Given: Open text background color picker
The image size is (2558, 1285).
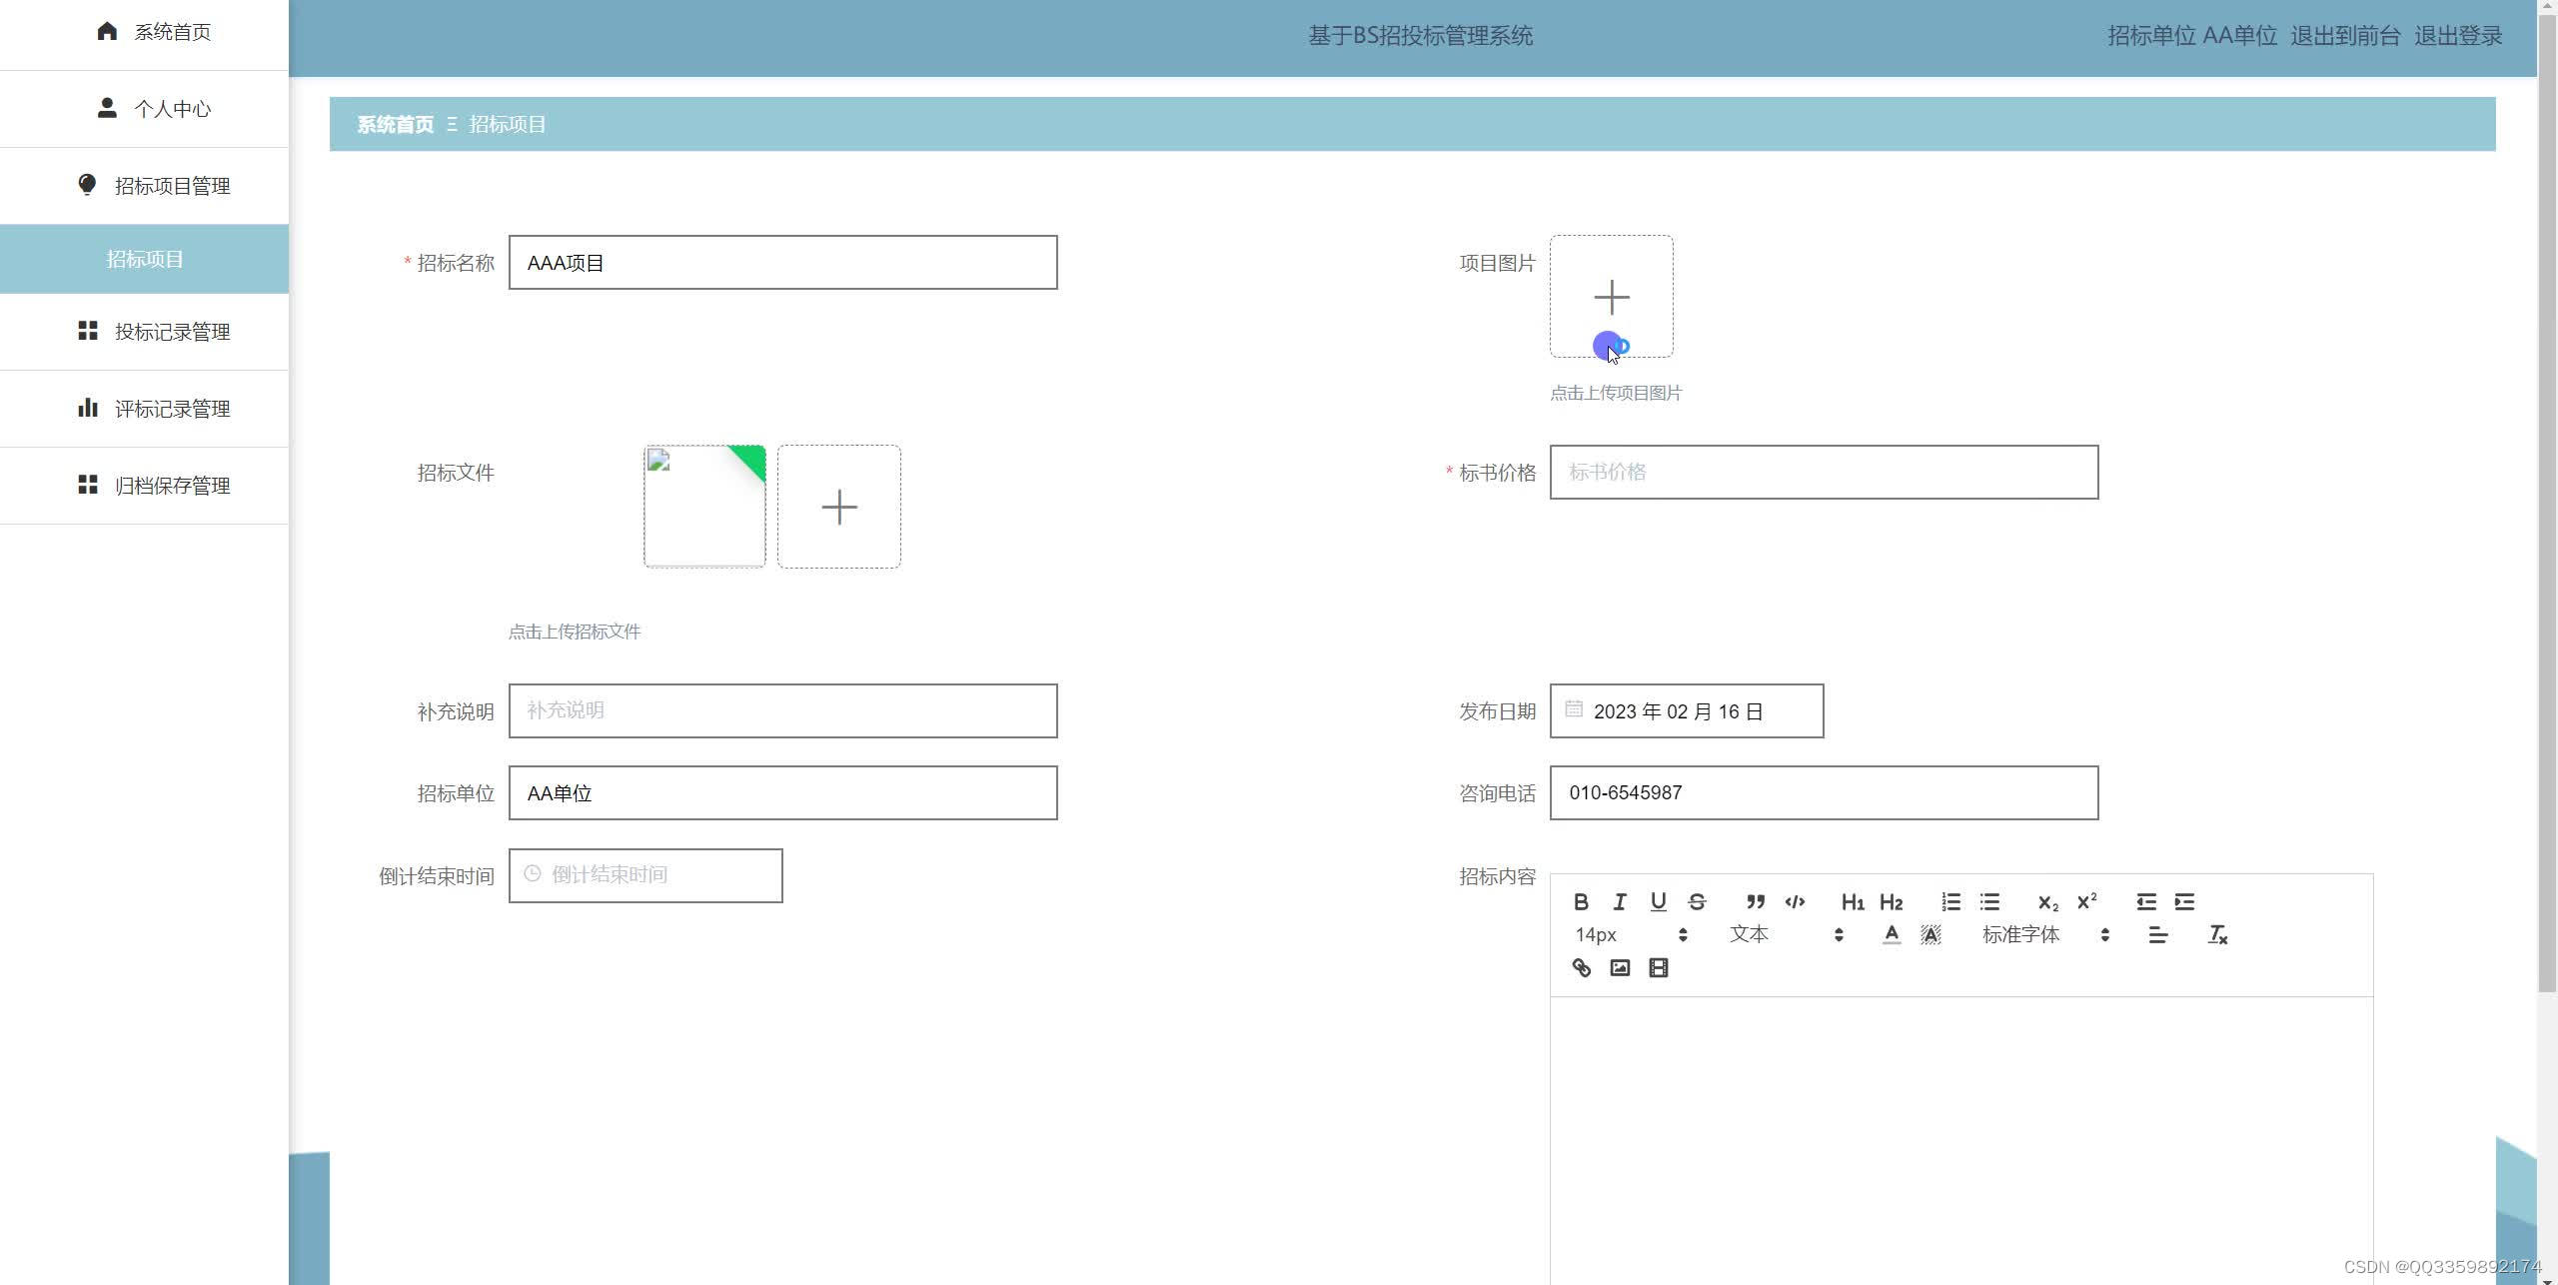Looking at the screenshot, I should click(x=1930, y=935).
